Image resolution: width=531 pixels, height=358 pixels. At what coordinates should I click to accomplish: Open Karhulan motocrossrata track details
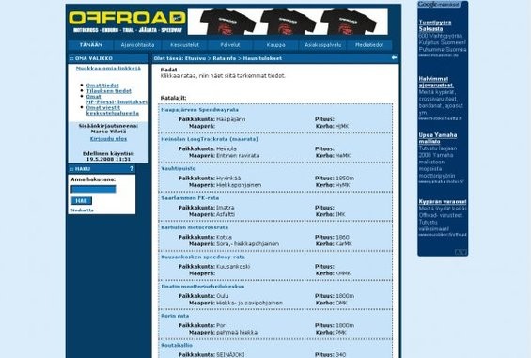coord(195,227)
